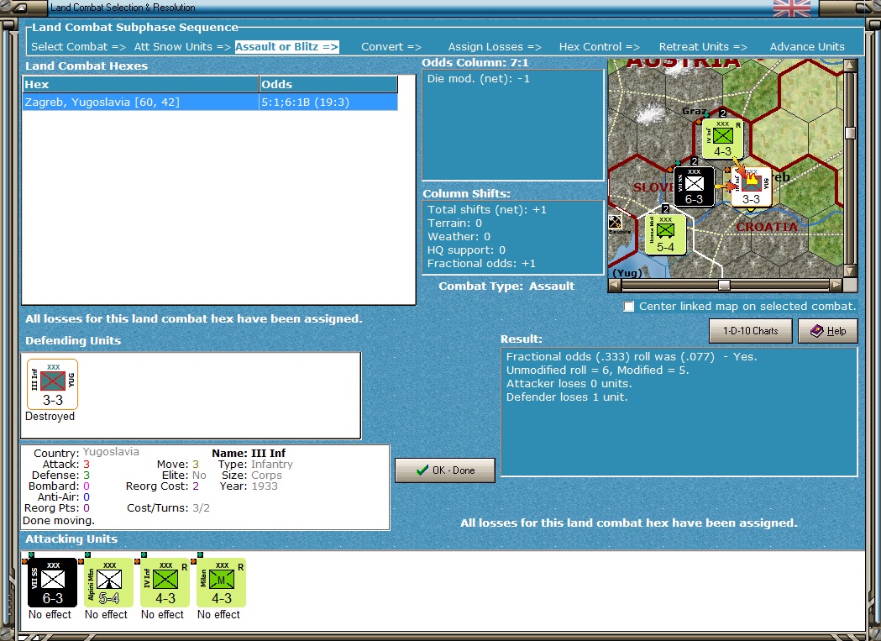Click the odds cell 5:1;6:1B (19:3)
The image size is (881, 641).
[328, 102]
